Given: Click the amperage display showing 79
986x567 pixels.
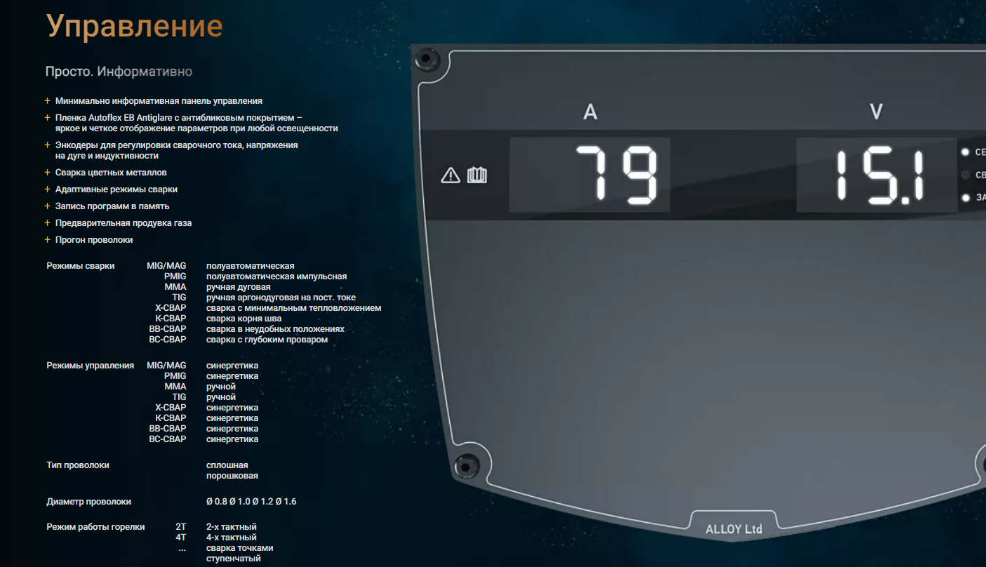Looking at the screenshot, I should click(589, 175).
